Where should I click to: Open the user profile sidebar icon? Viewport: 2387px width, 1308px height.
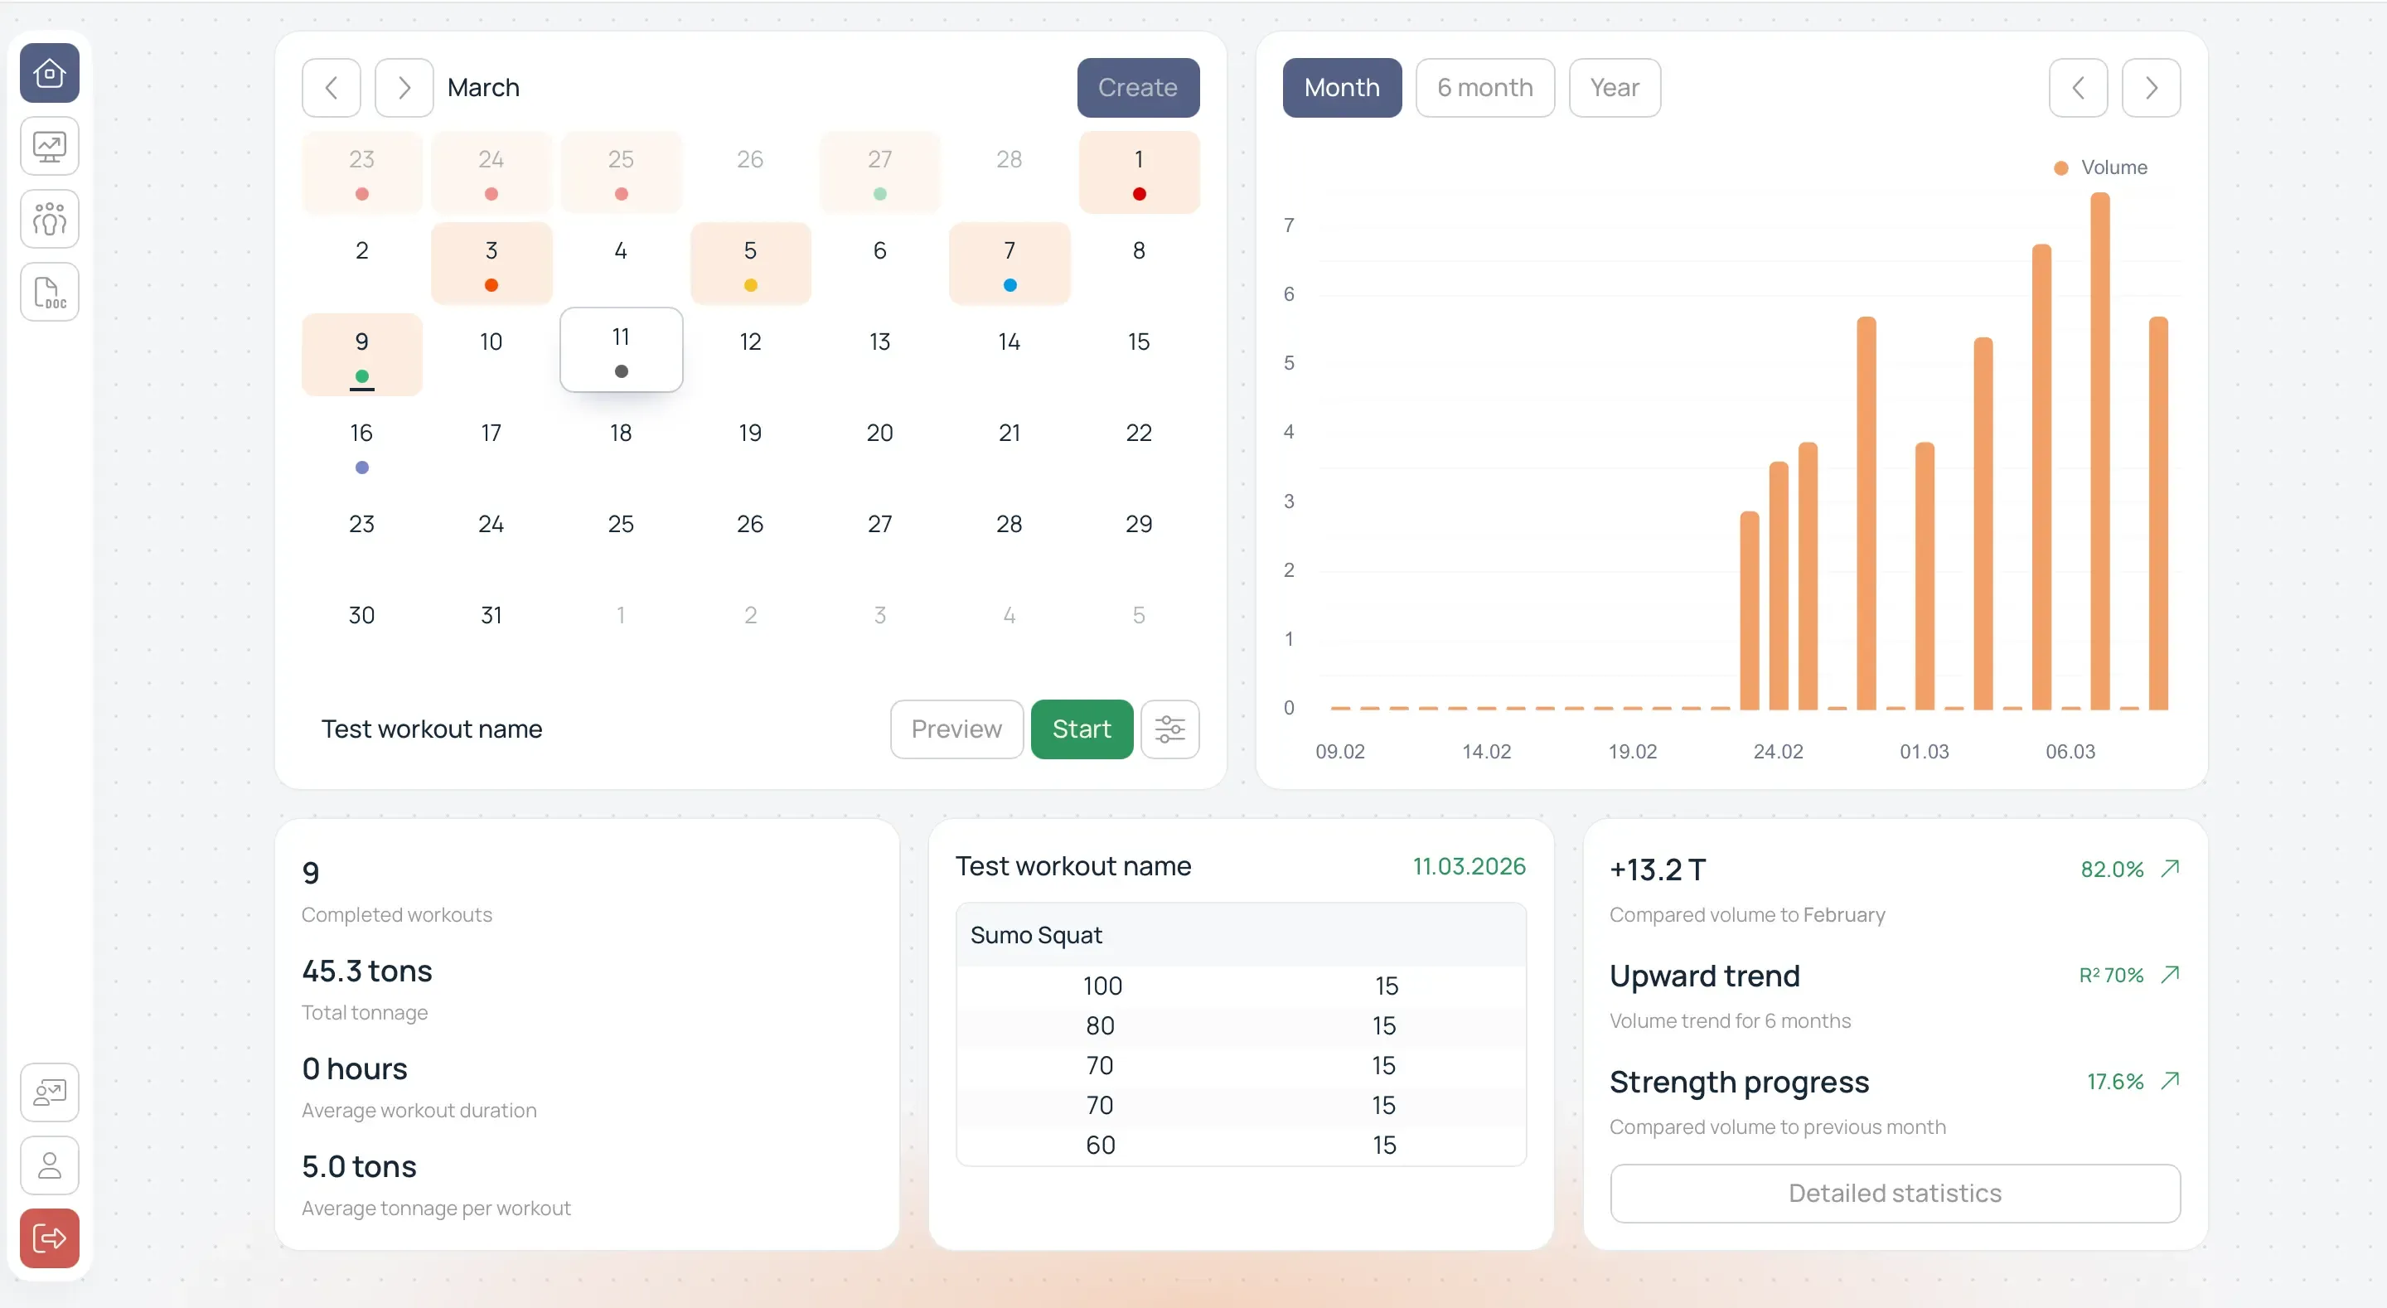click(49, 1165)
